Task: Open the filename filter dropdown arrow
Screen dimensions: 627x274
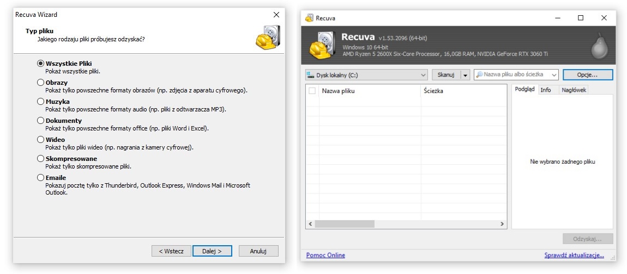Action: pos(554,75)
